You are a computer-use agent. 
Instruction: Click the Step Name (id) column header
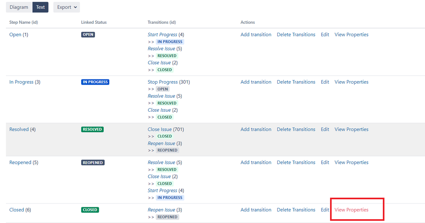pos(23,22)
